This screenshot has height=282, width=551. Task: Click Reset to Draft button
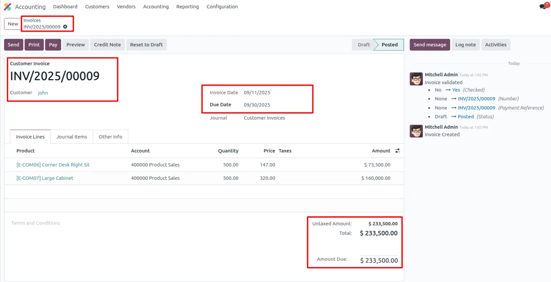(x=146, y=45)
